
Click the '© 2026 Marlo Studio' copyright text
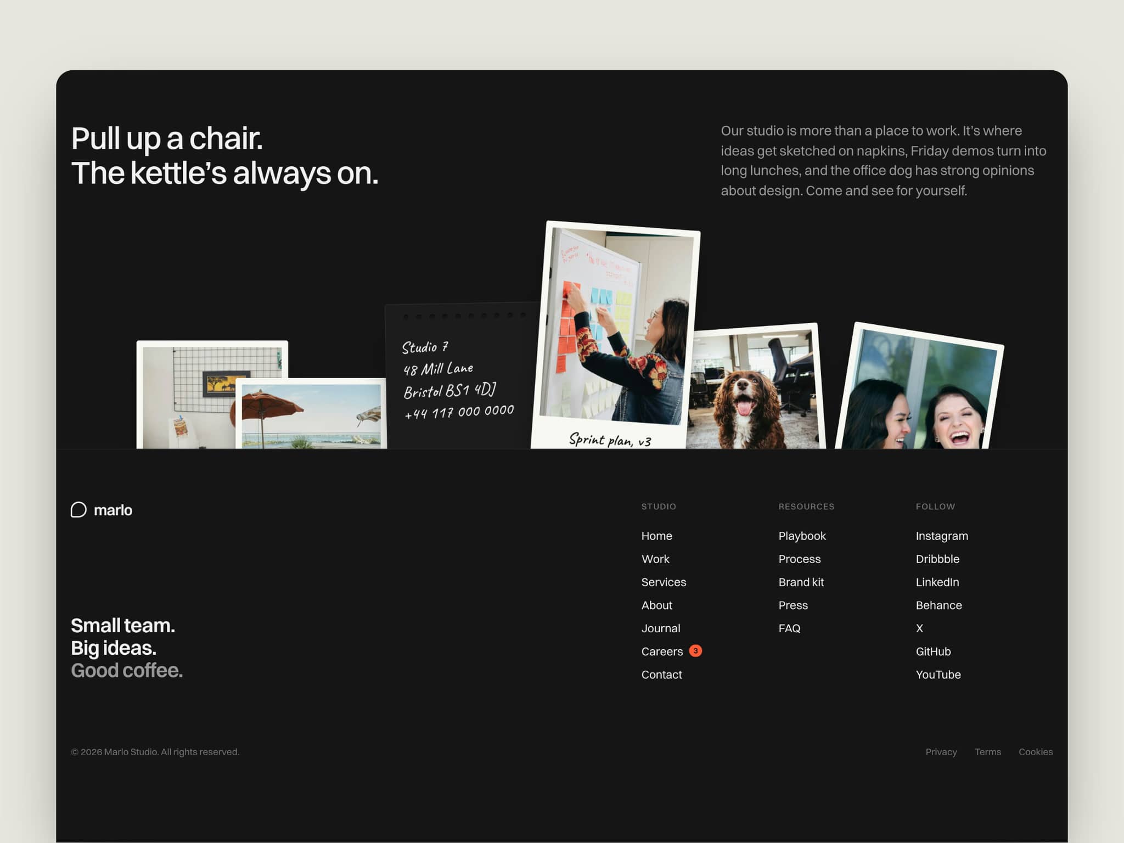(x=155, y=752)
